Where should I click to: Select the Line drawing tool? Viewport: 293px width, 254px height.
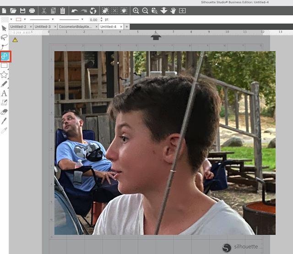[4, 47]
